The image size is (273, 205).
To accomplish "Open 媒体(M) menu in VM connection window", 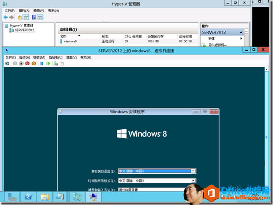I will coord(39,57).
